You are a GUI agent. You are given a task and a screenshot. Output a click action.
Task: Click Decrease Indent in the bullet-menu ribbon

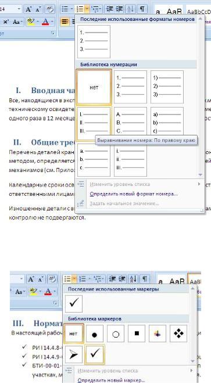coord(113,279)
